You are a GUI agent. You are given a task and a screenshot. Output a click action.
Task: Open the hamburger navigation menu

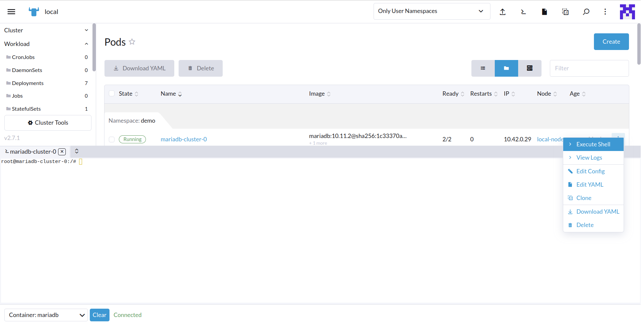(11, 11)
